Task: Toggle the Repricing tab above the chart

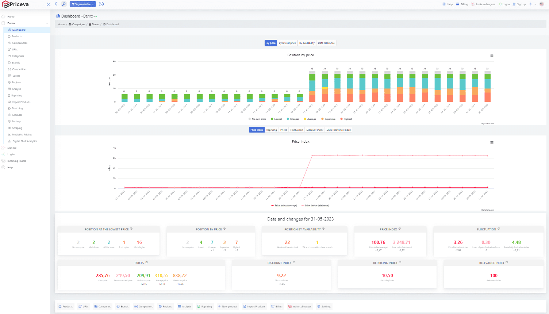Action: click(x=271, y=130)
